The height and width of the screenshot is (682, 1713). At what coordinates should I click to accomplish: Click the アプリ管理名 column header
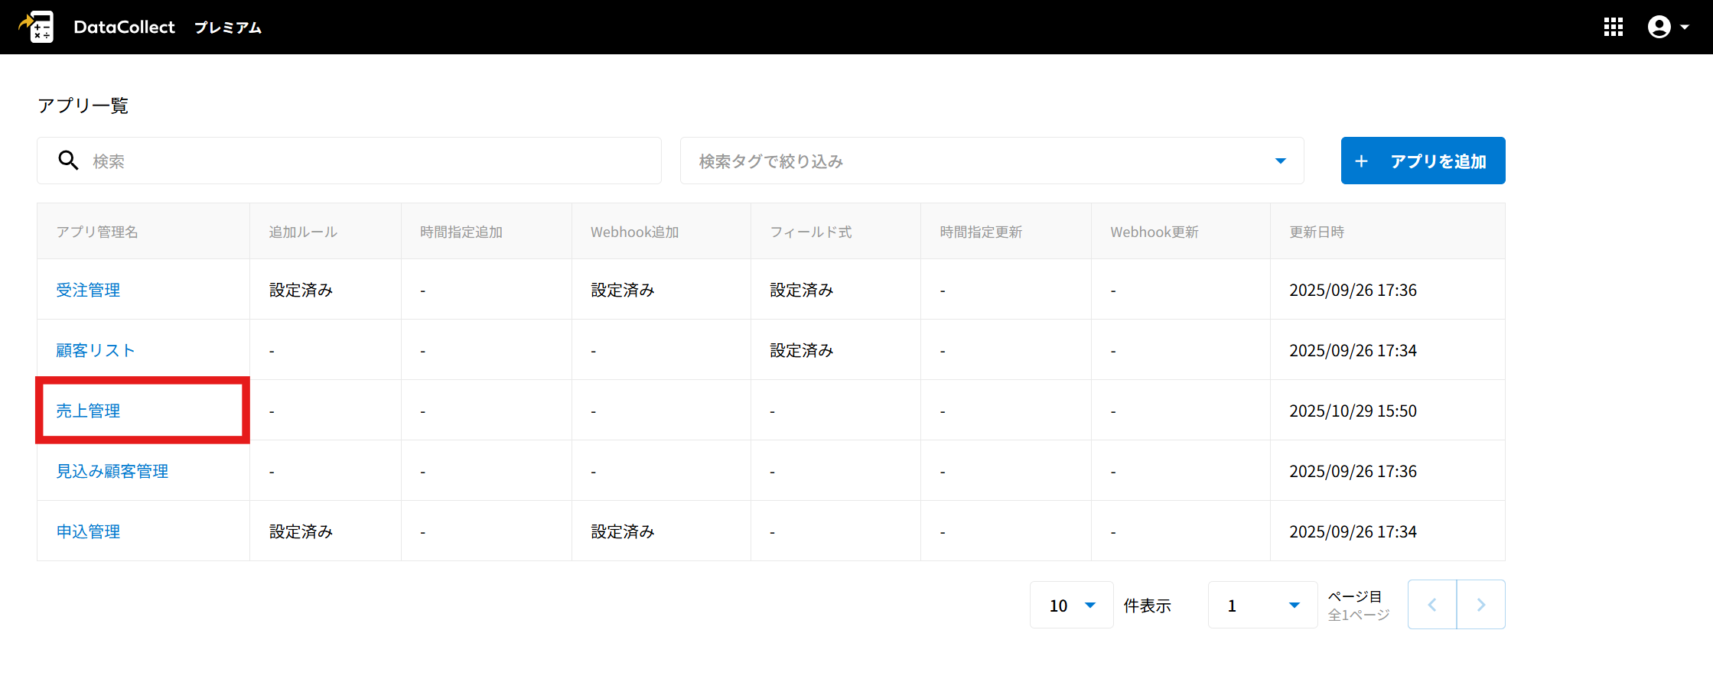(x=97, y=232)
